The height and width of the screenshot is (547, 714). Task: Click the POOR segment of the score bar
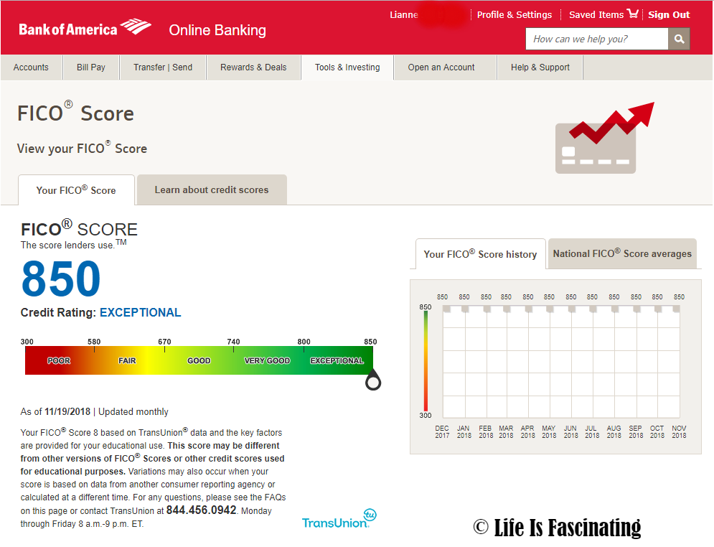click(59, 361)
